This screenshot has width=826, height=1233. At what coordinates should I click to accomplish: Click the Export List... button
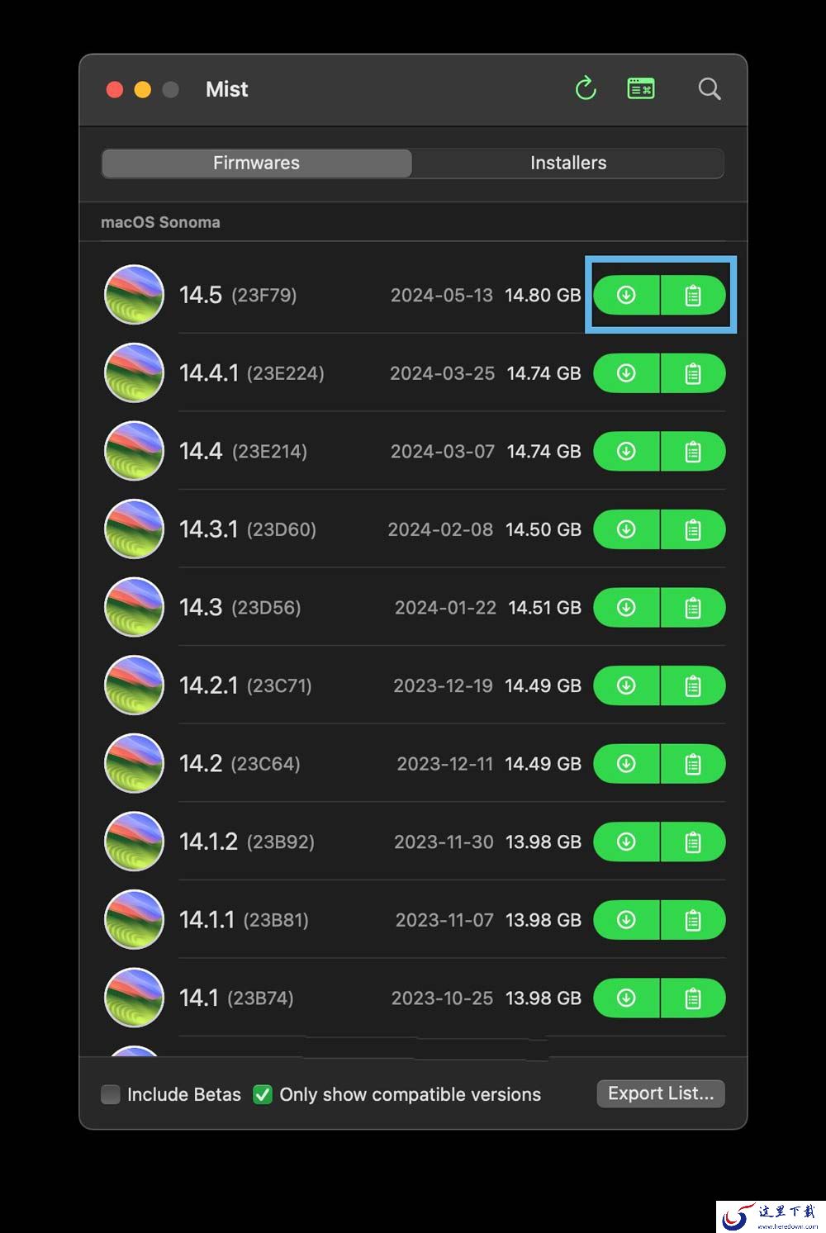[661, 1093]
